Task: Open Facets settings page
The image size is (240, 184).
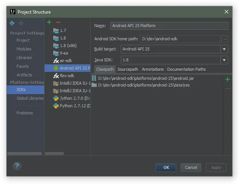Action: click(22, 66)
